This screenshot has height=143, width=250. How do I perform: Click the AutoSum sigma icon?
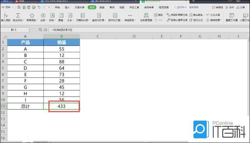(18, 15)
